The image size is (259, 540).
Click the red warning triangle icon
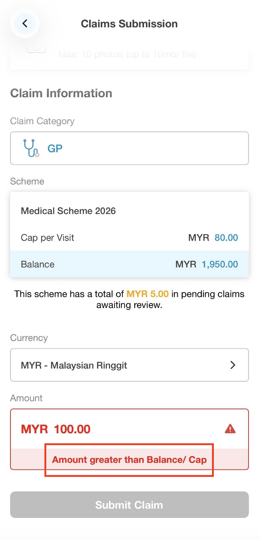tap(230, 429)
